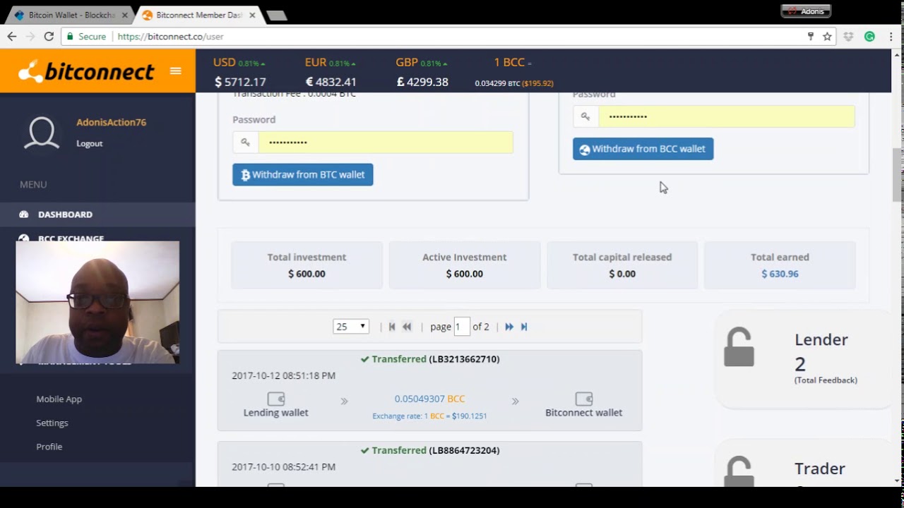
Task: Reload the bitconnect page
Action: pos(49,37)
